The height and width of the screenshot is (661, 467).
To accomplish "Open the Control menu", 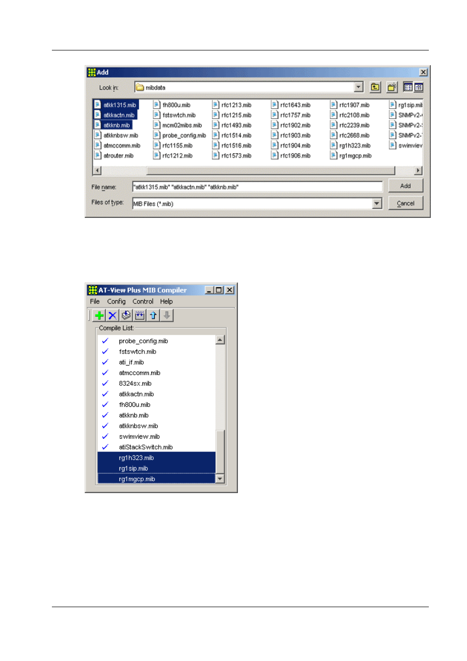I will tap(143, 302).
